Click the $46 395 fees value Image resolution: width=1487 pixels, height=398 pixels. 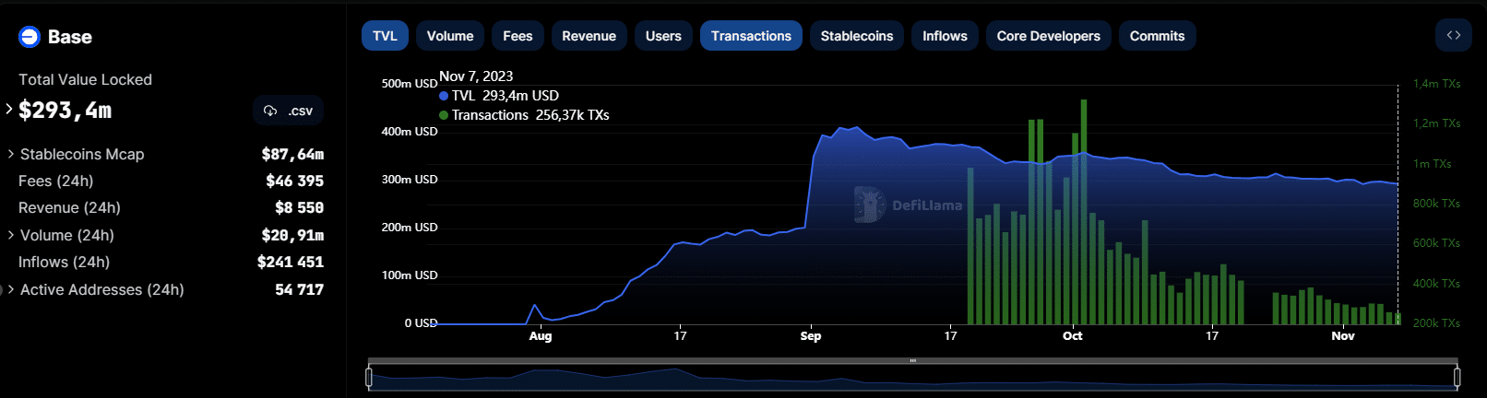295,181
